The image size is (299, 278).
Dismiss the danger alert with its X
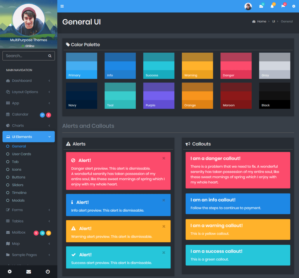point(164,158)
